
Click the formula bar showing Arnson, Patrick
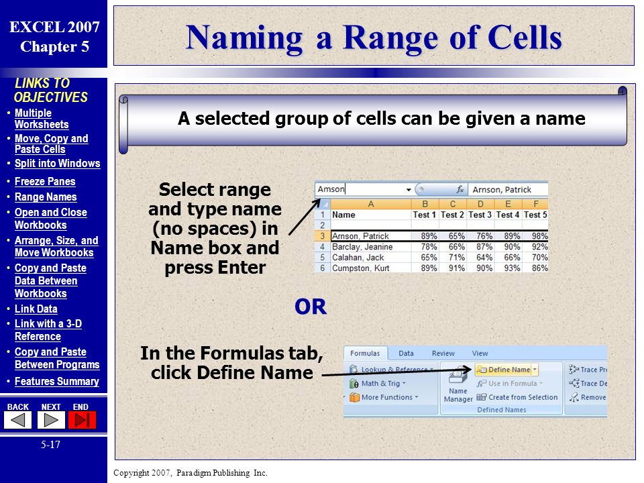pyautogui.click(x=508, y=189)
